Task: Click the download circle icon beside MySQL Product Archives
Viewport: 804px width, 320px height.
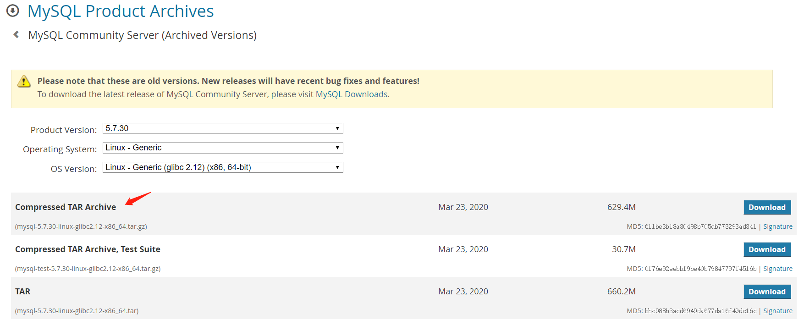Action: [13, 11]
